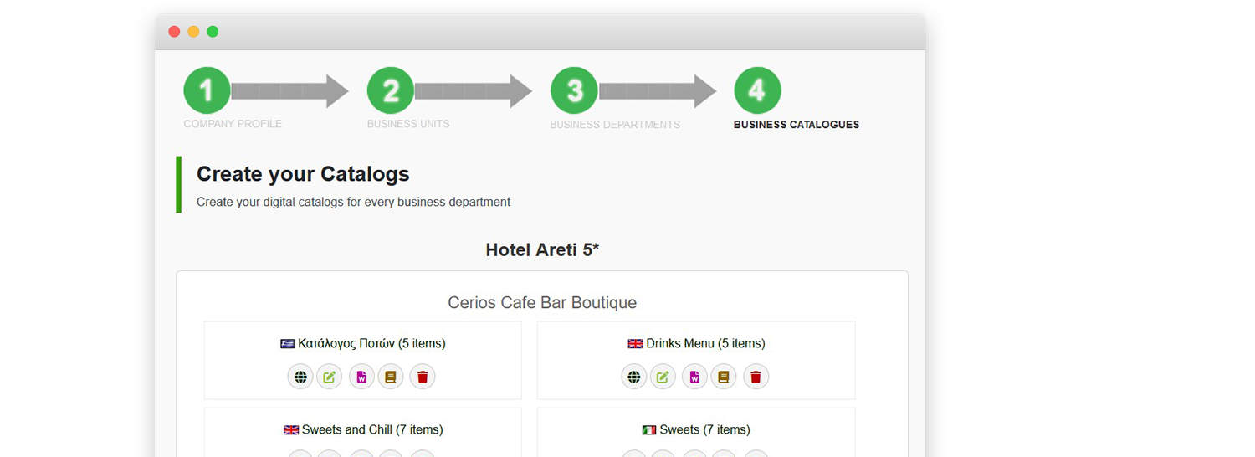Edit the Drinks Menu catalog
Screen dimensions: 1255x457
pyautogui.click(x=663, y=377)
